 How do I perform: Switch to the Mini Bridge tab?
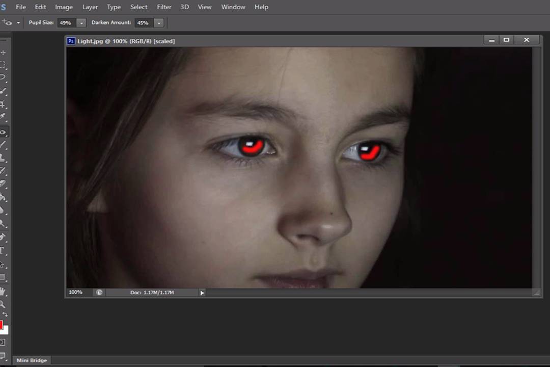pyautogui.click(x=32, y=360)
